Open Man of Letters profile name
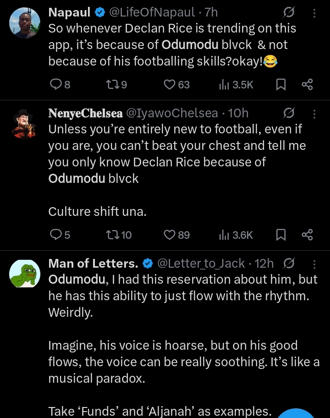 click(93, 264)
